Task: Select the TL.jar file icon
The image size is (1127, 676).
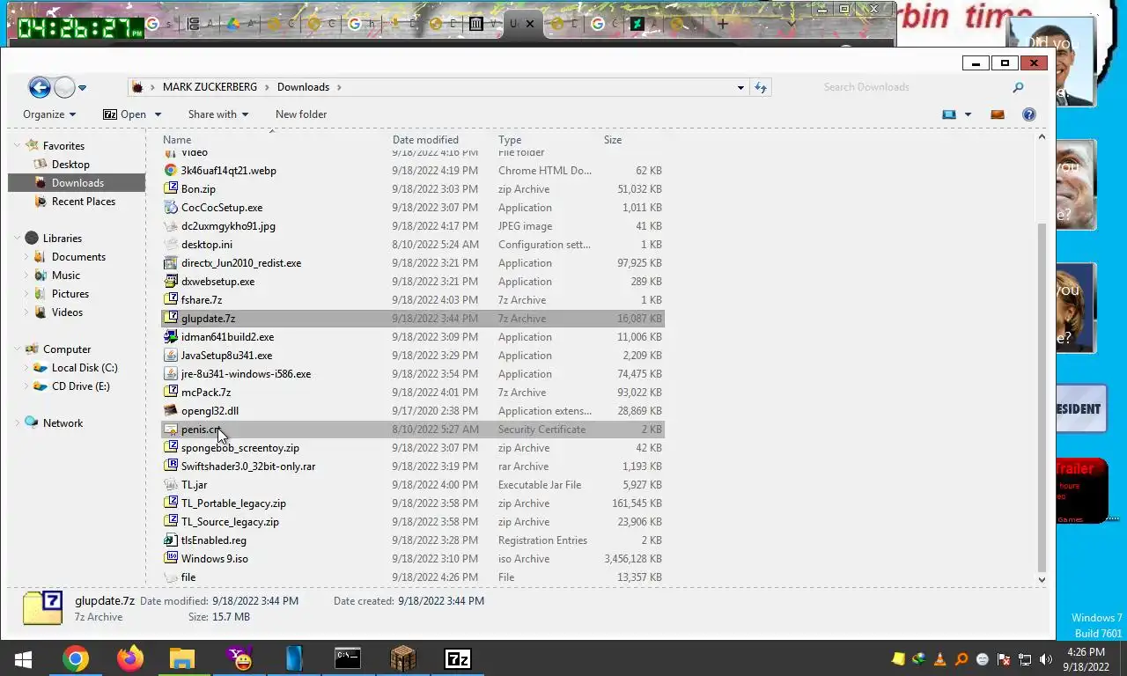Action: pos(172,485)
